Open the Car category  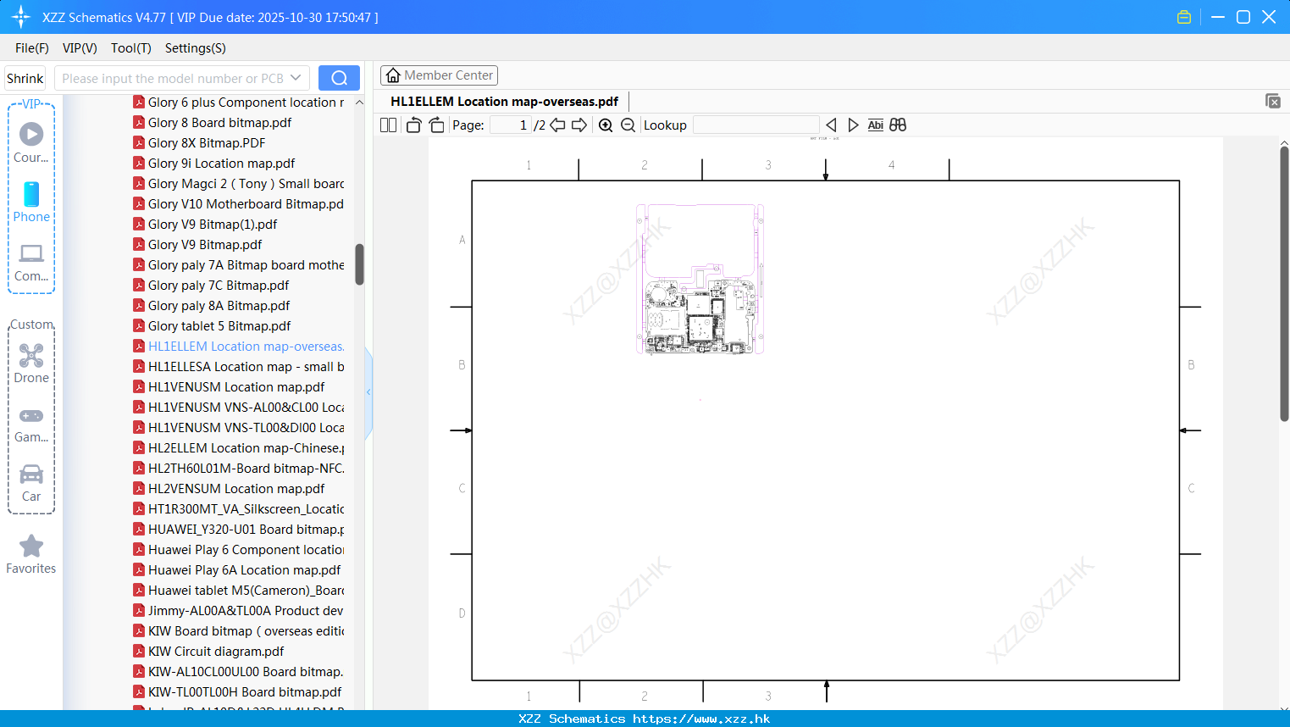[x=31, y=484]
